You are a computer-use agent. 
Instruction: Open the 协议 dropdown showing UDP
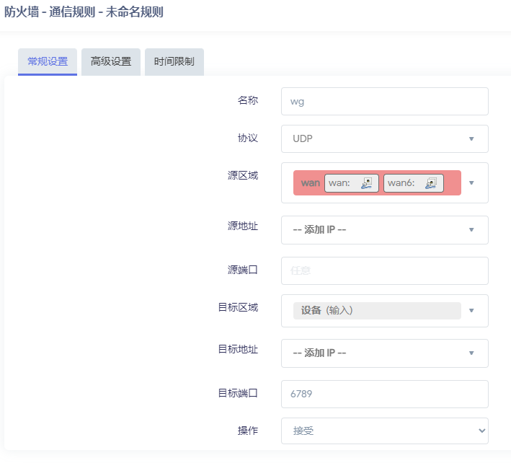click(385, 139)
